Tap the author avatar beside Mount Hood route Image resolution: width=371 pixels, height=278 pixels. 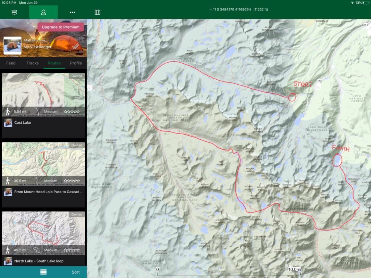click(x=8, y=192)
